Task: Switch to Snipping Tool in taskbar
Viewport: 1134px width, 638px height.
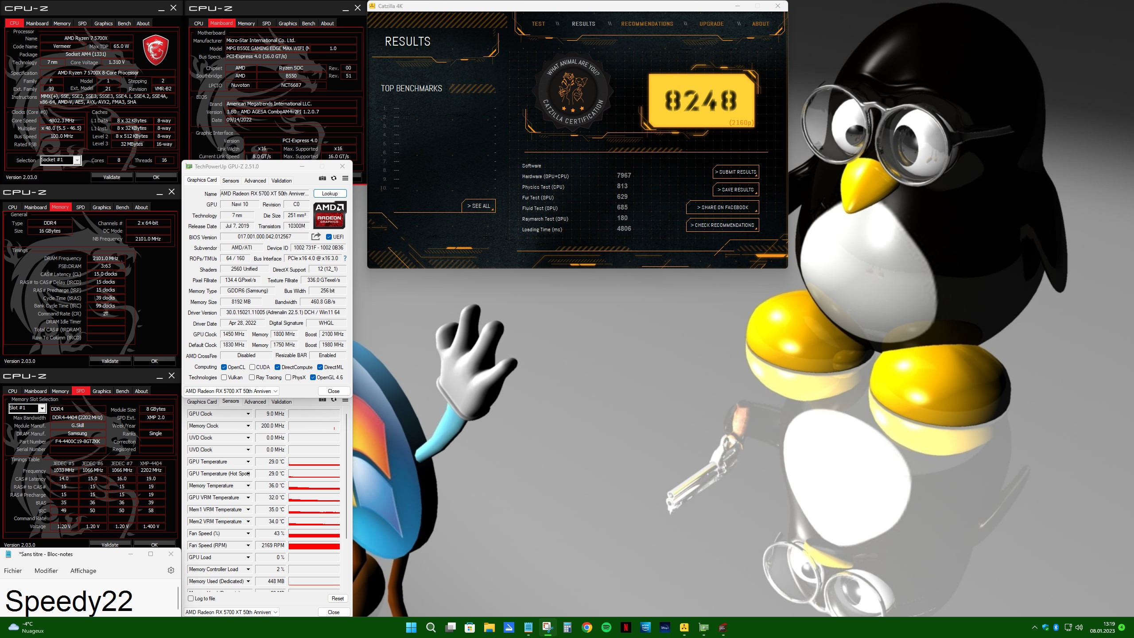Action: click(548, 627)
